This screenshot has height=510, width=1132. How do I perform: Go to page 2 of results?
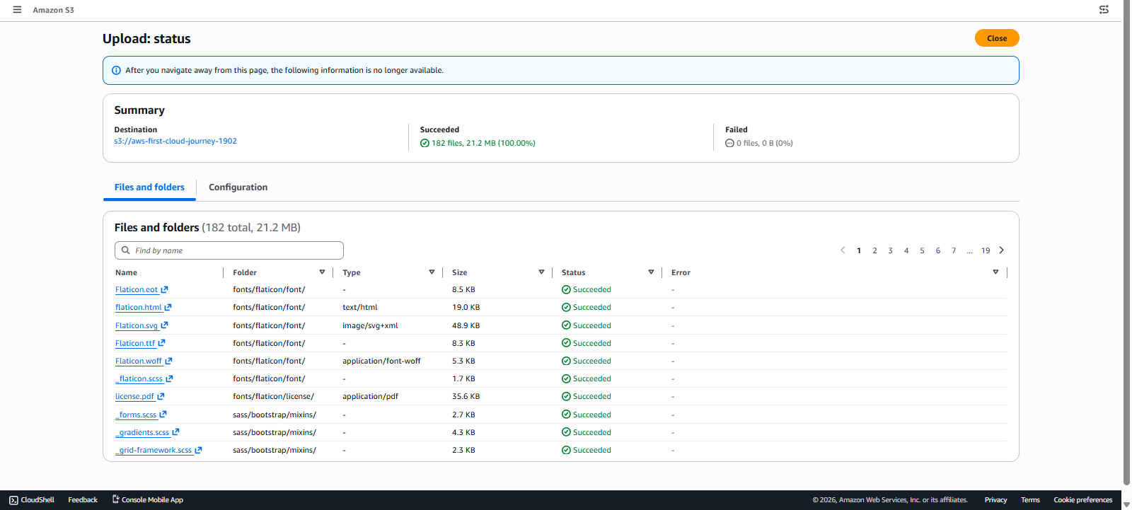click(x=874, y=251)
